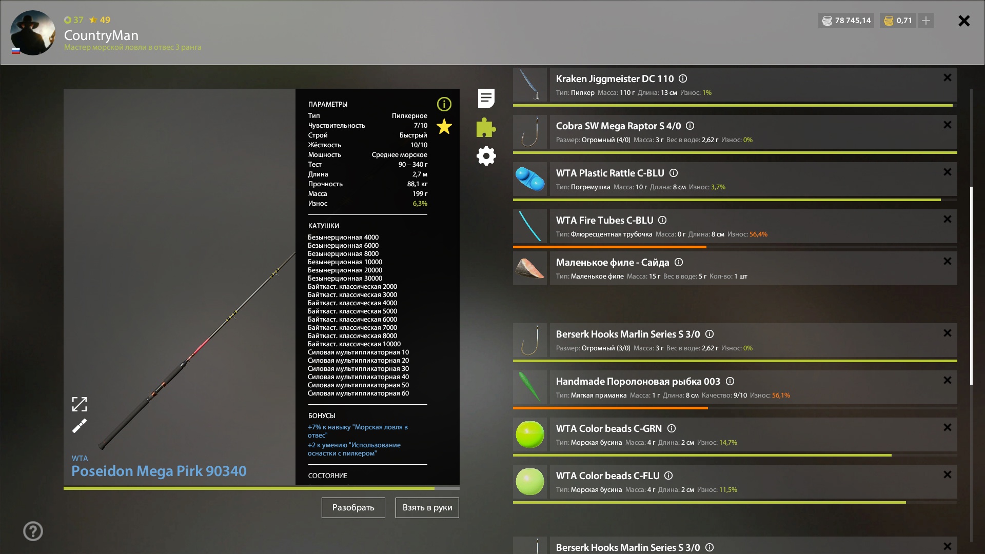This screenshot has width=985, height=554.
Task: Remove Kraken Jiggmeister DC 110 item
Action: 948,77
